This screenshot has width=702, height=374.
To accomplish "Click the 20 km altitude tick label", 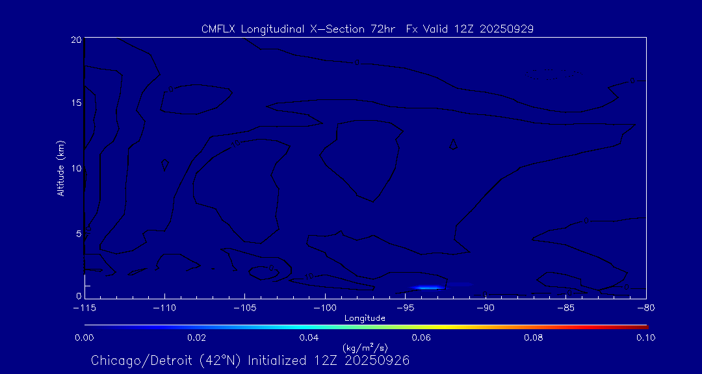I will click(x=75, y=40).
